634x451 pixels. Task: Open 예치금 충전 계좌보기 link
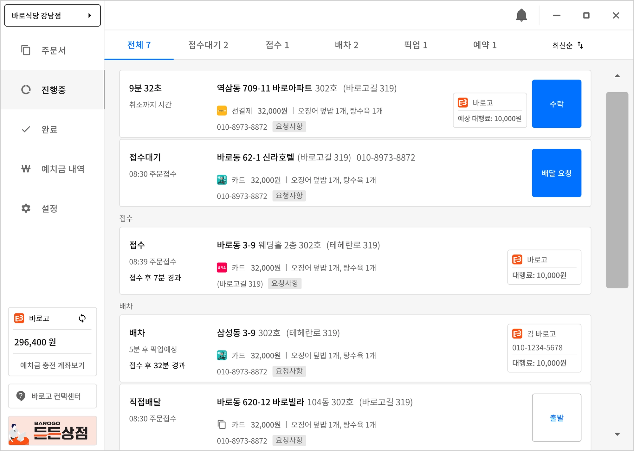click(x=52, y=365)
